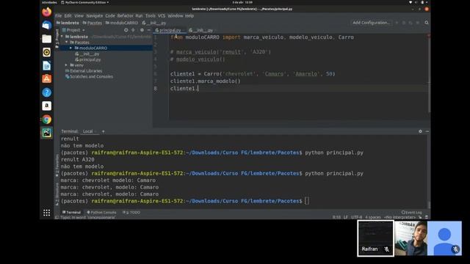Hide the Terminal tool window

(427, 131)
